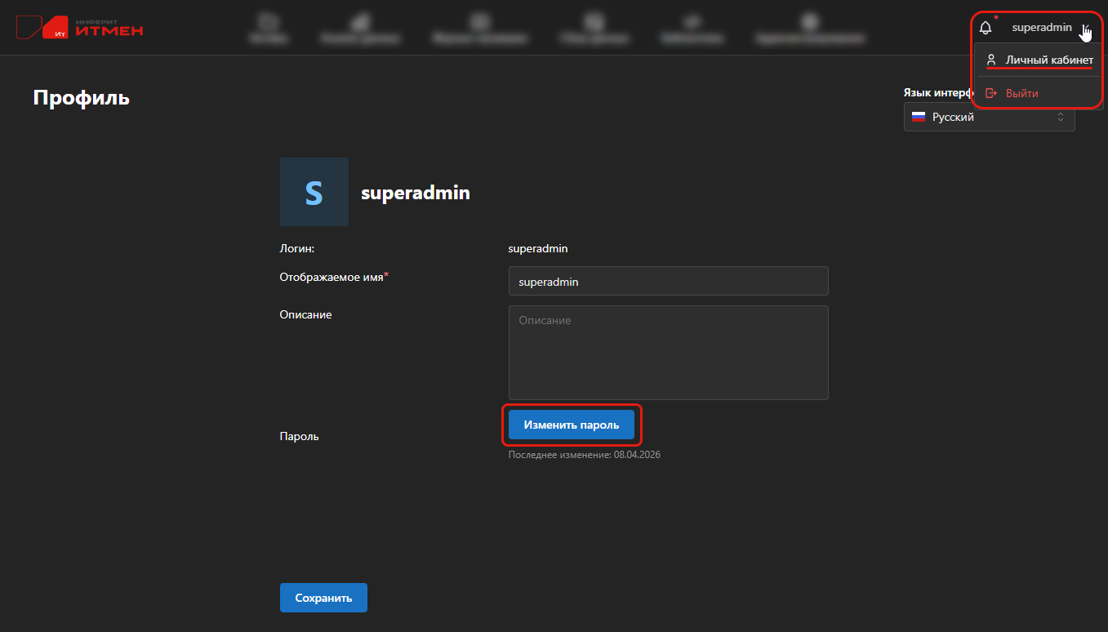Collapse the superadmin user menu chevron
This screenshot has height=632, width=1108.
[x=1086, y=28]
